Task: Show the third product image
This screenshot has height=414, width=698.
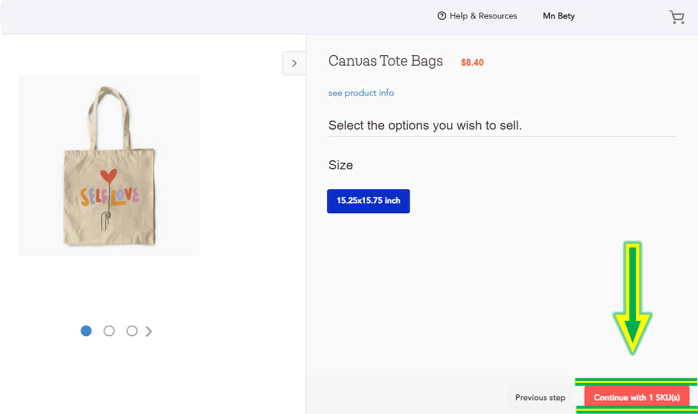Action: [132, 331]
